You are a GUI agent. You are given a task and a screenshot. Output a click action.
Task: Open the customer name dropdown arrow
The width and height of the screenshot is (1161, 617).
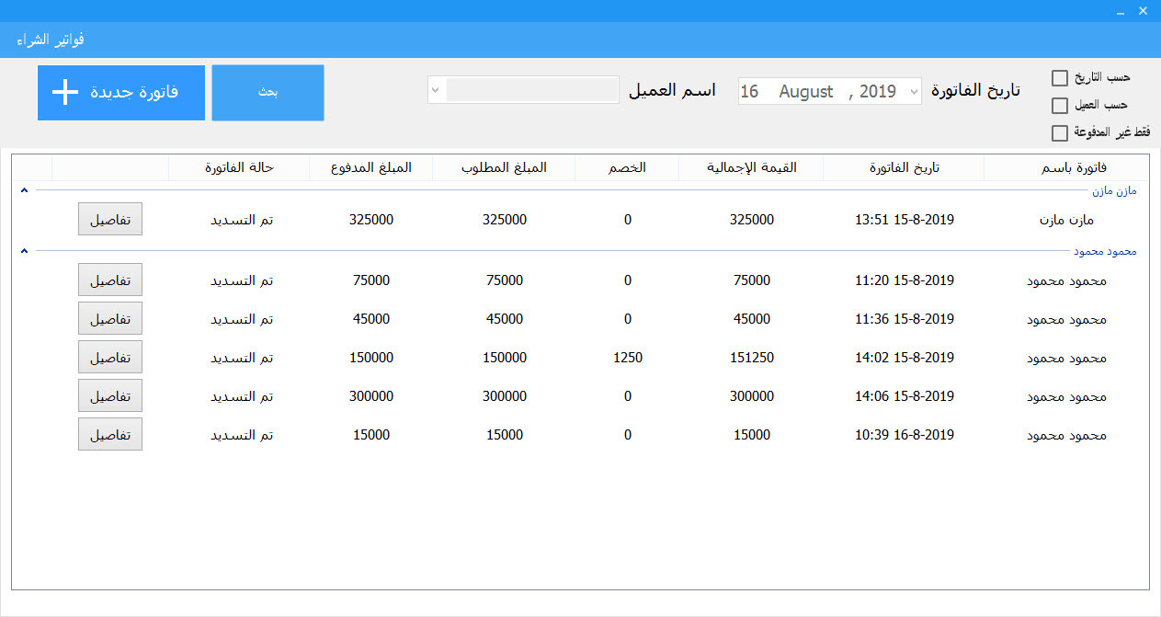[436, 89]
